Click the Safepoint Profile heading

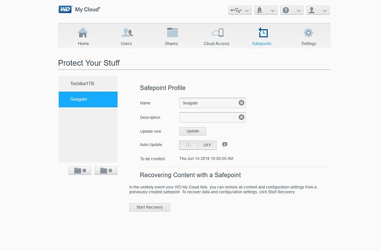162,88
